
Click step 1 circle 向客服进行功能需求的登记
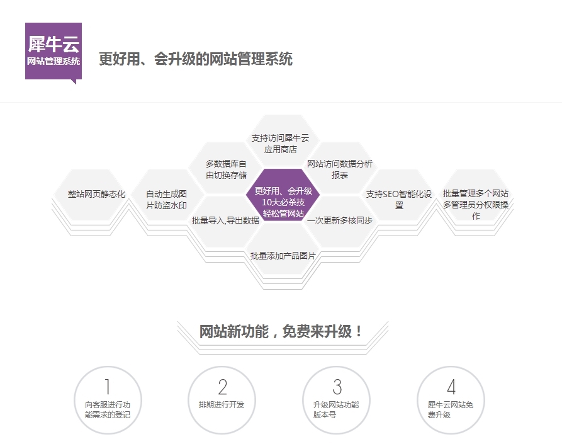click(108, 401)
